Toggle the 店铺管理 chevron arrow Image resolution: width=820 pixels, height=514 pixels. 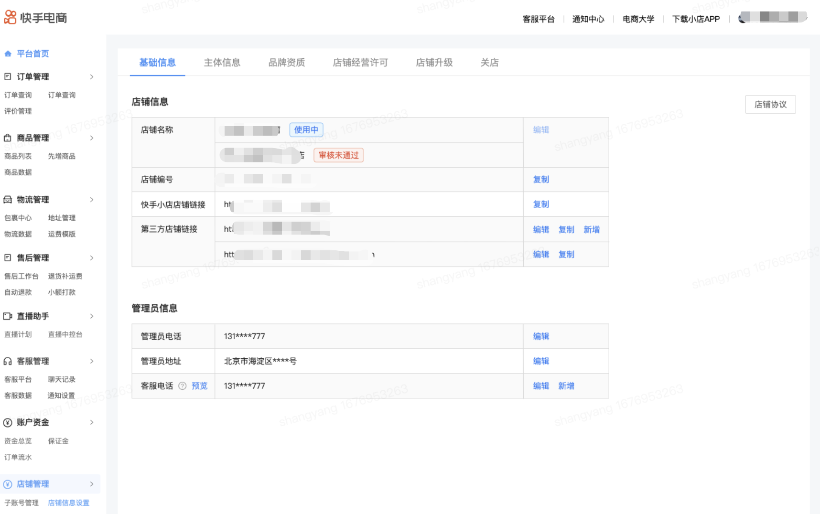tap(92, 484)
